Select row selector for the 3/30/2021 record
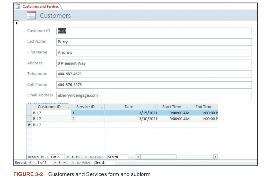Screen dimensions: 271x183 click(29, 119)
